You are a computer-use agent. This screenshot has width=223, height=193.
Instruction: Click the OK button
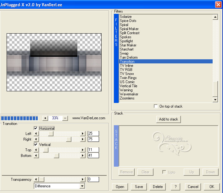pos(212,187)
